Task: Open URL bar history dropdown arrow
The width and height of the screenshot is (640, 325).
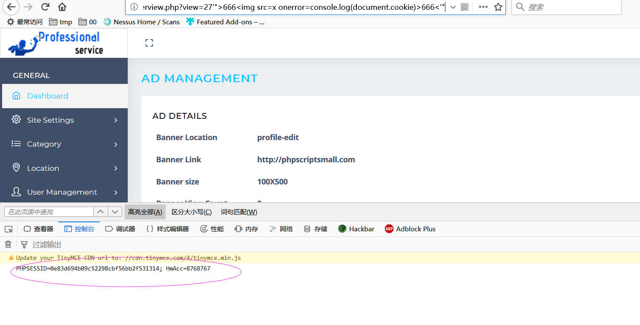Action: click(x=453, y=7)
